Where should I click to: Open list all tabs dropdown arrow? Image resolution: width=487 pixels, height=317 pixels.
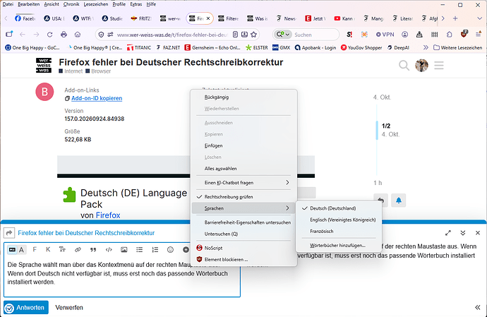[x=479, y=18]
